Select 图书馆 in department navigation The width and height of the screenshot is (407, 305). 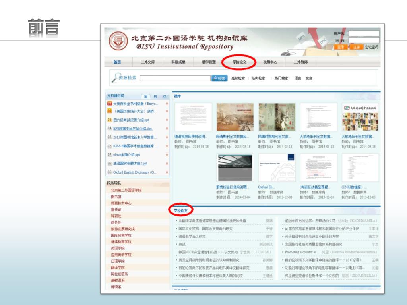coord(116,197)
